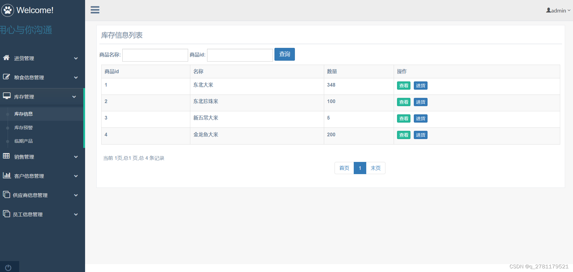Click 进货 for 金龙鱼大米

coord(421,135)
